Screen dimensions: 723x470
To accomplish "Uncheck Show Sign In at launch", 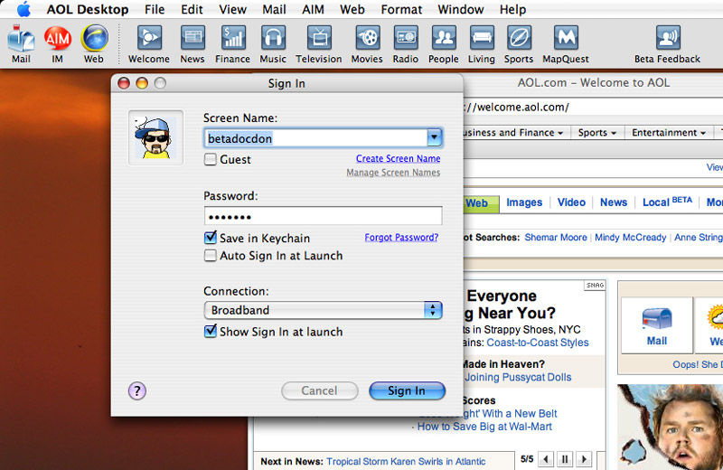I will (x=211, y=331).
